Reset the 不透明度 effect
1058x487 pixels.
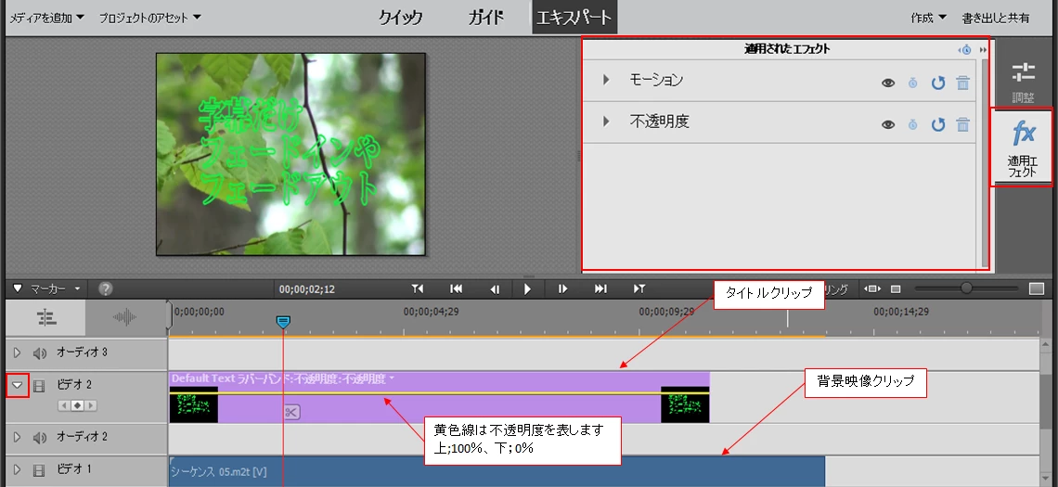(938, 124)
